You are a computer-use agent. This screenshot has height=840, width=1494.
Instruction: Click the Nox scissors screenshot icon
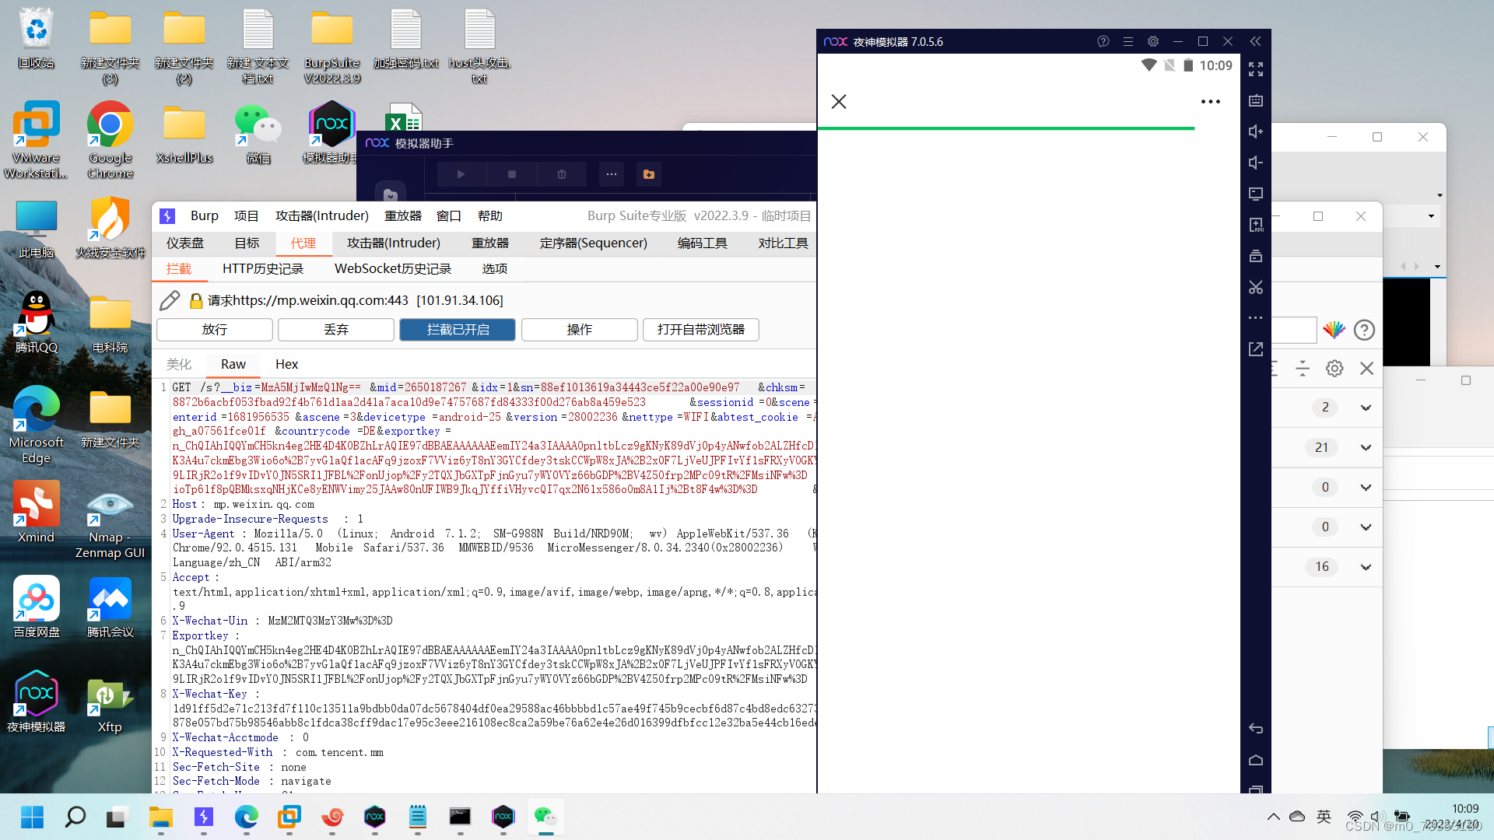pos(1255,287)
